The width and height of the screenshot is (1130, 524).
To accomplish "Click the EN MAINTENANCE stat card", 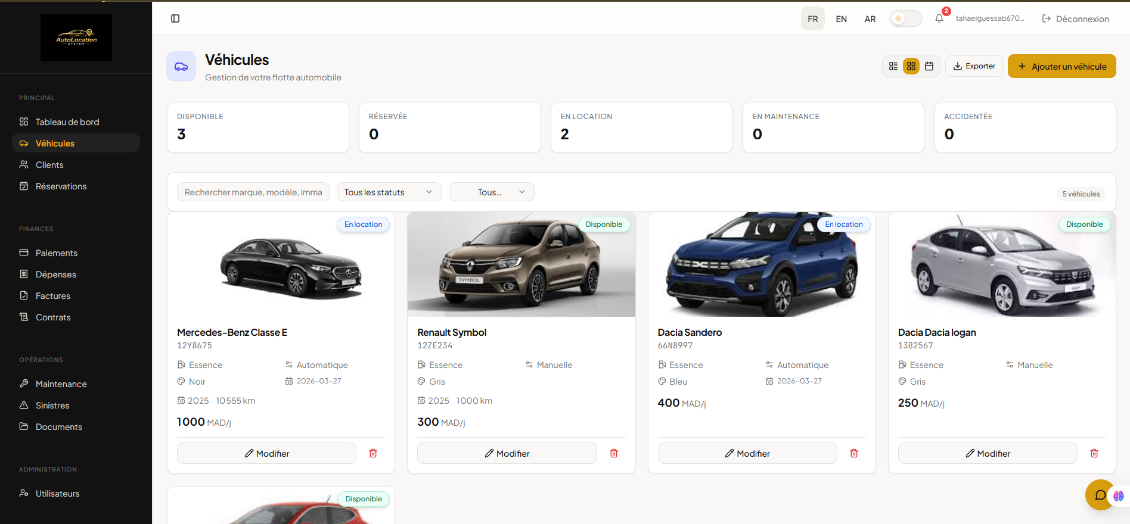I will point(833,127).
